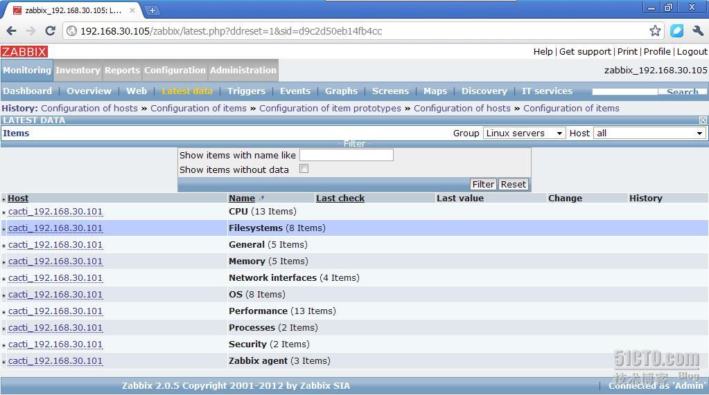Expand the Performance (13 Items) group
This screenshot has height=395, width=709.
[4, 312]
